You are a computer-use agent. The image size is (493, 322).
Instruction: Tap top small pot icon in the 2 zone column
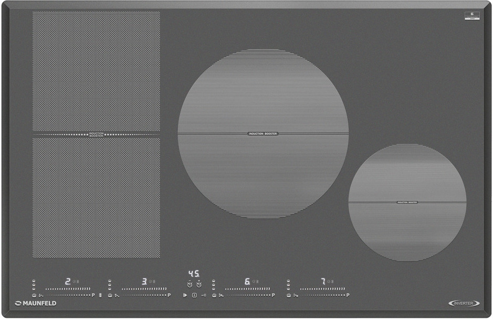pos(34,281)
